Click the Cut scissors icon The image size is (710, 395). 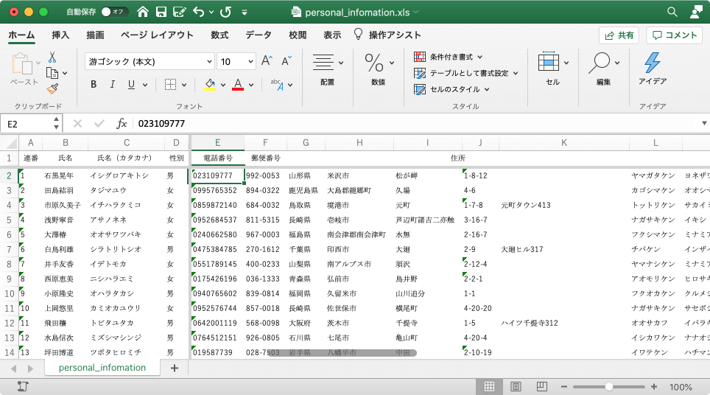coord(52,57)
